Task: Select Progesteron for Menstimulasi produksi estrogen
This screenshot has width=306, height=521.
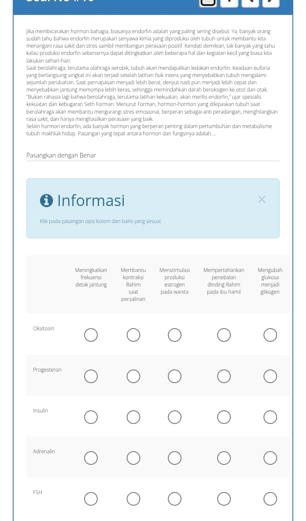Action: 175,376
